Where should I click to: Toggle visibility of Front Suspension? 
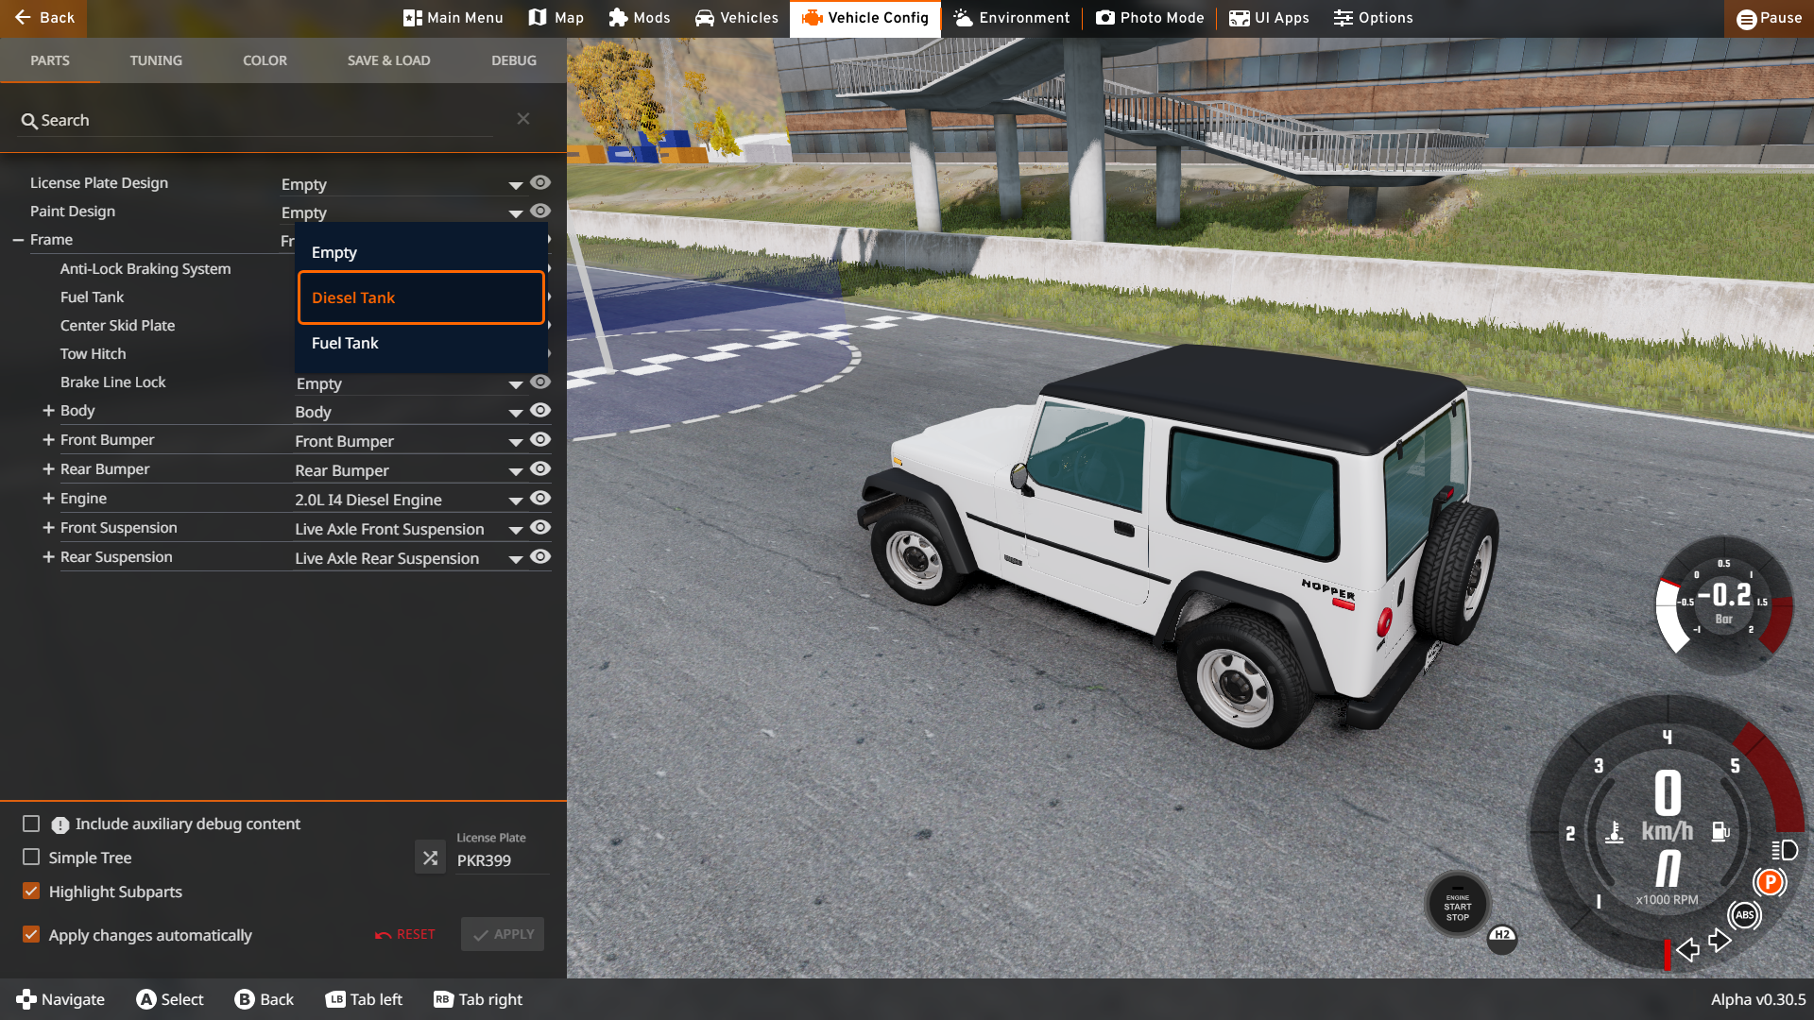pyautogui.click(x=540, y=527)
